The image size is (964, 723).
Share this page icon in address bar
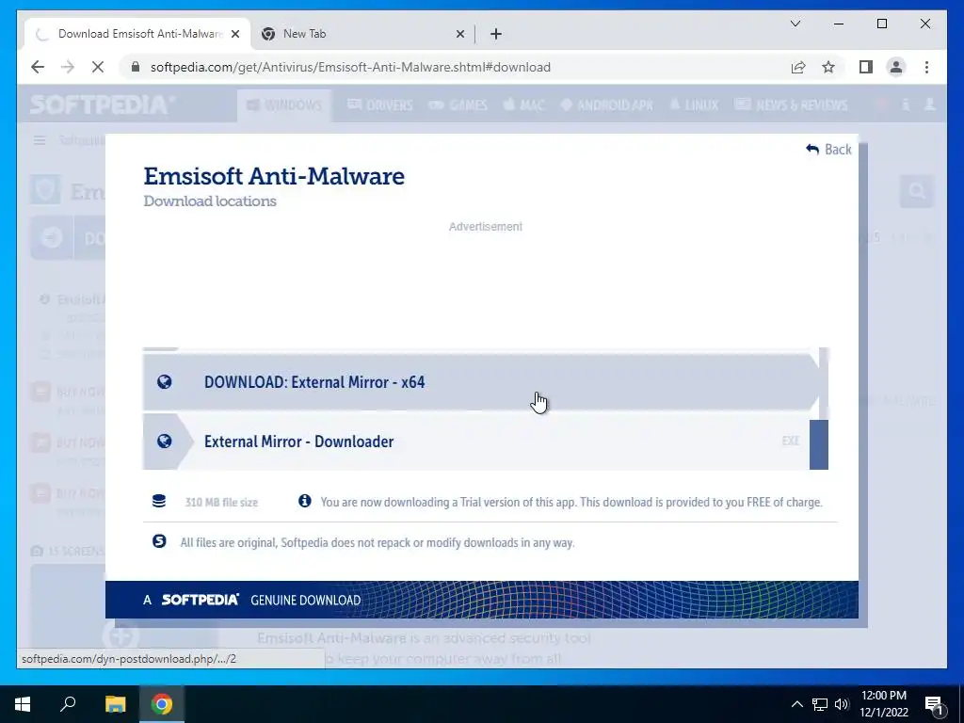[x=798, y=67]
